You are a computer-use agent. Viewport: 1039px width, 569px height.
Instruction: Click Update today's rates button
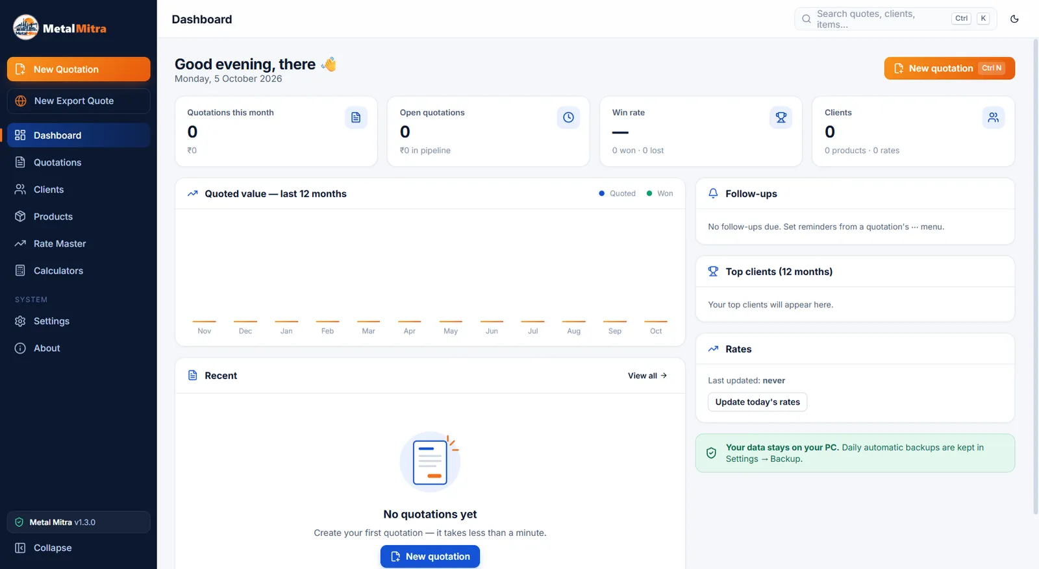point(757,402)
